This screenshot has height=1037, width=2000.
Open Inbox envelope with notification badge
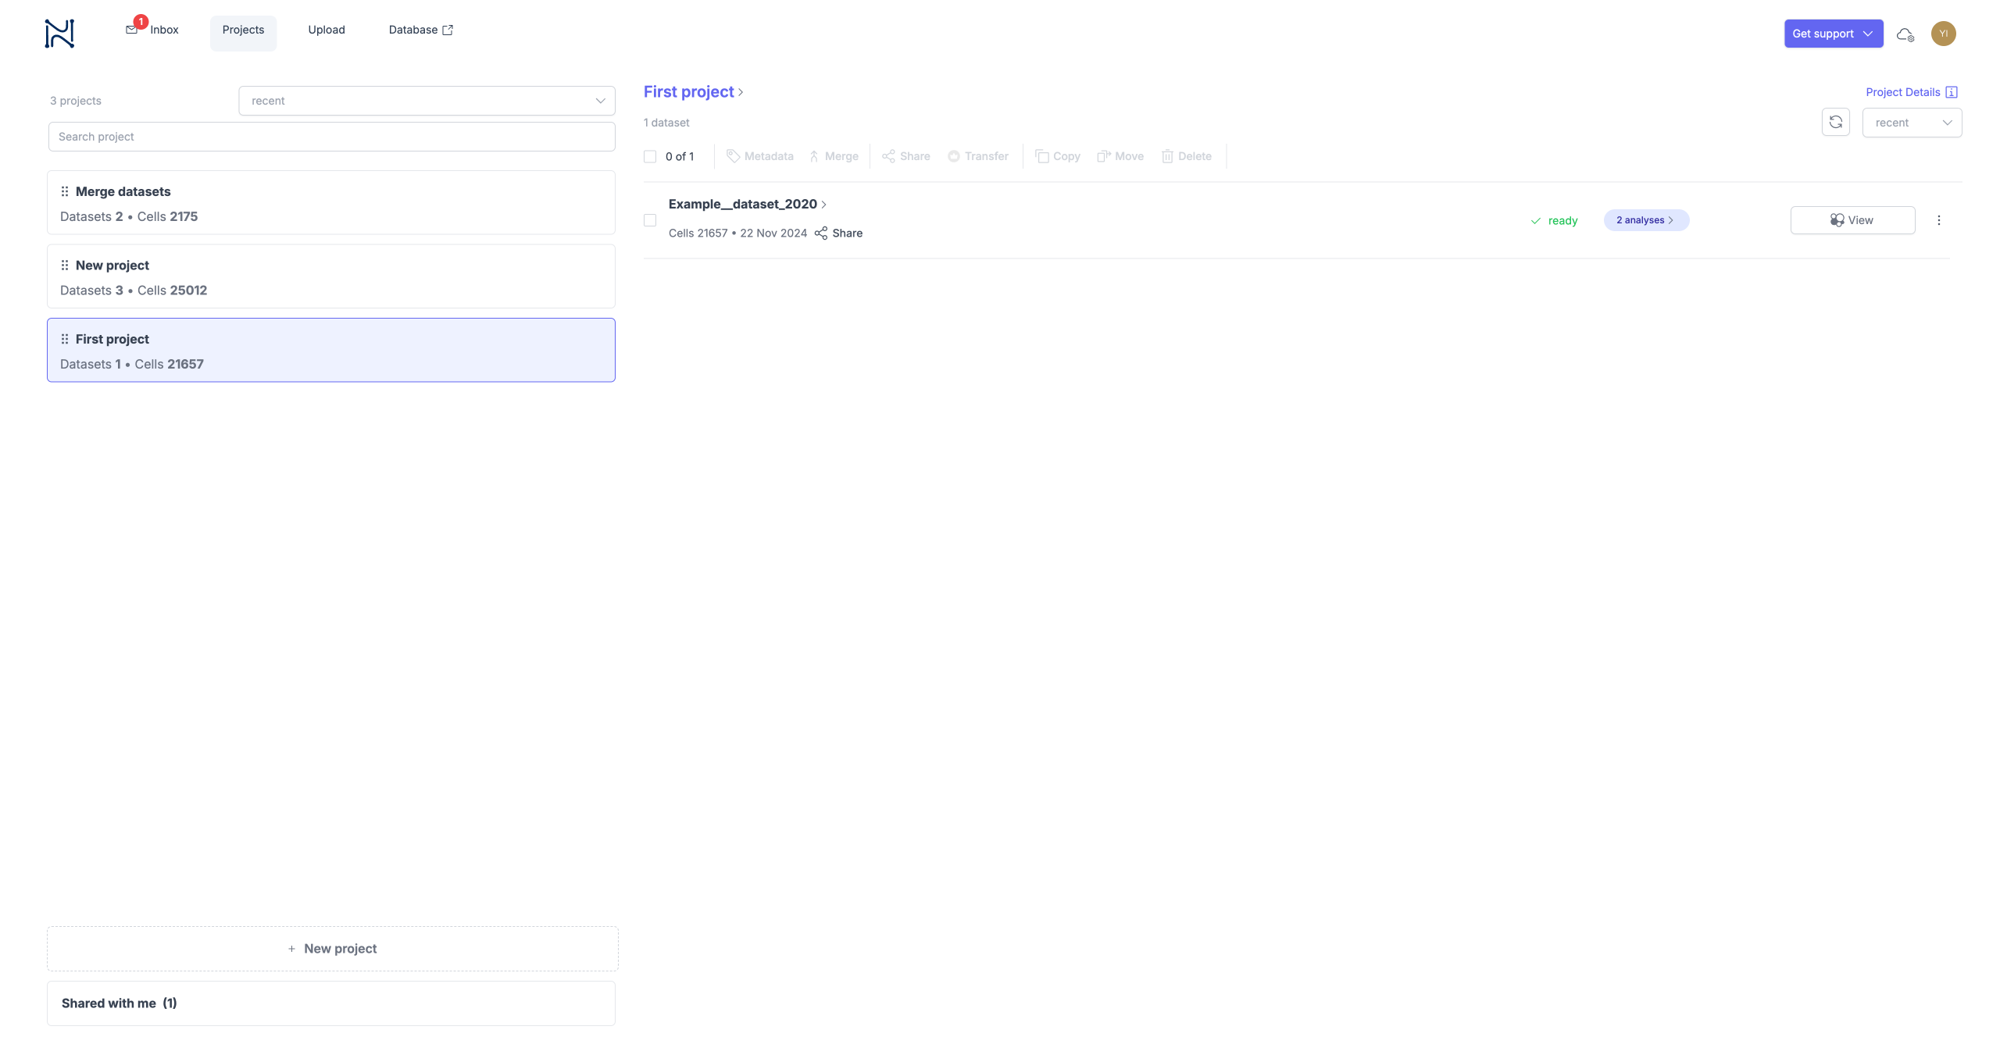click(x=132, y=30)
